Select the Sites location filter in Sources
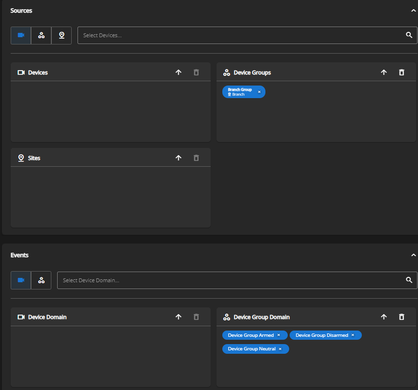 coord(62,35)
